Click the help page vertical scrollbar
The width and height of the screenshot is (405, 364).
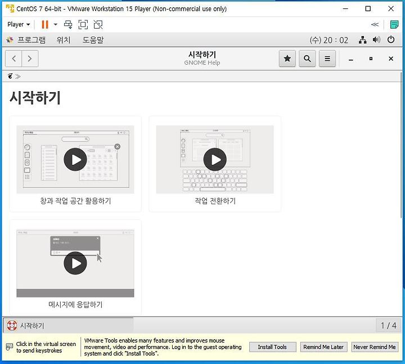point(402,145)
